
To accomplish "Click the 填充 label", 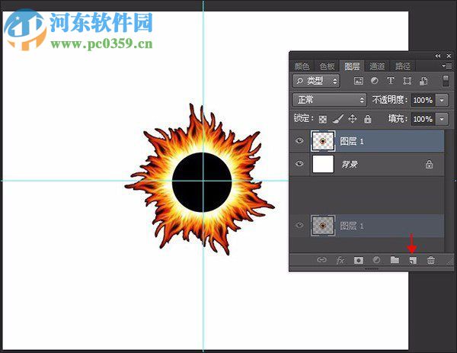I will click(x=398, y=119).
